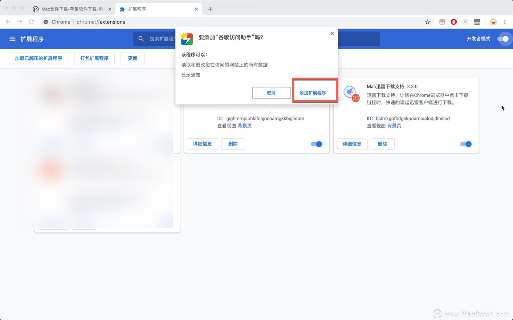Open the Chrome three-dot menu
Viewport: 513px width, 320px height.
click(505, 22)
